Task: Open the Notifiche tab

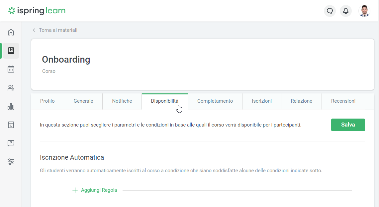Action: [122, 101]
